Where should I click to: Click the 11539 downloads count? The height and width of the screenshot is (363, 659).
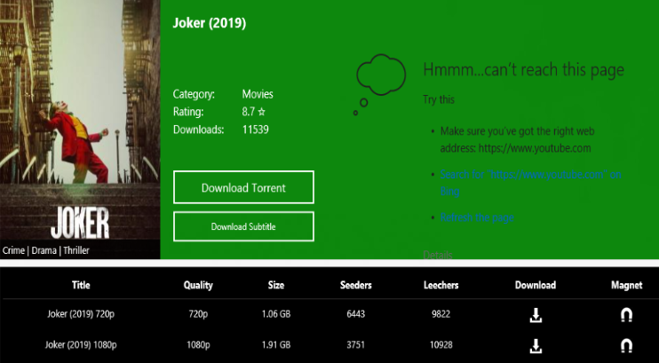click(256, 130)
